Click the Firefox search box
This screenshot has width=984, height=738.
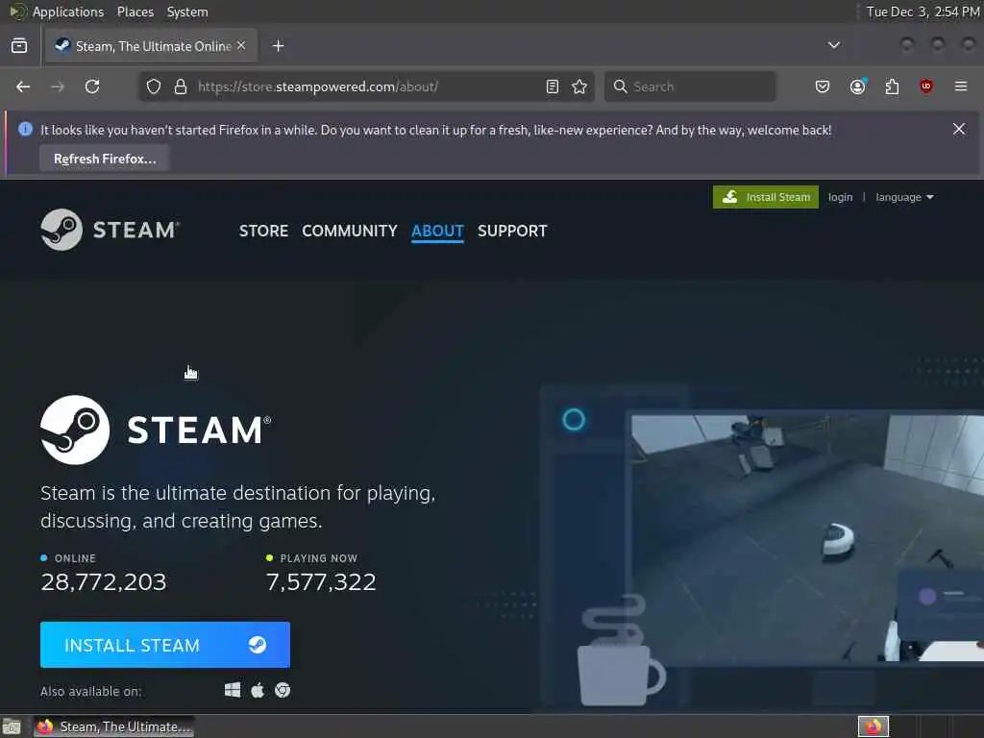coord(690,86)
